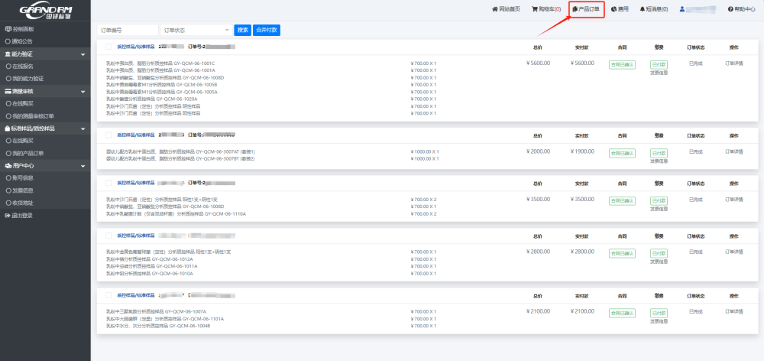The width and height of the screenshot is (764, 361).
Task: Click the pie chart icon beside 费用
Action: click(614, 9)
